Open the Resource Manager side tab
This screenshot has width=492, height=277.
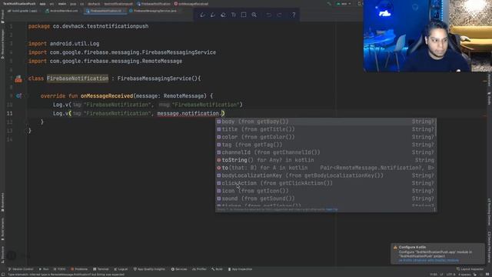pyautogui.click(x=2, y=44)
